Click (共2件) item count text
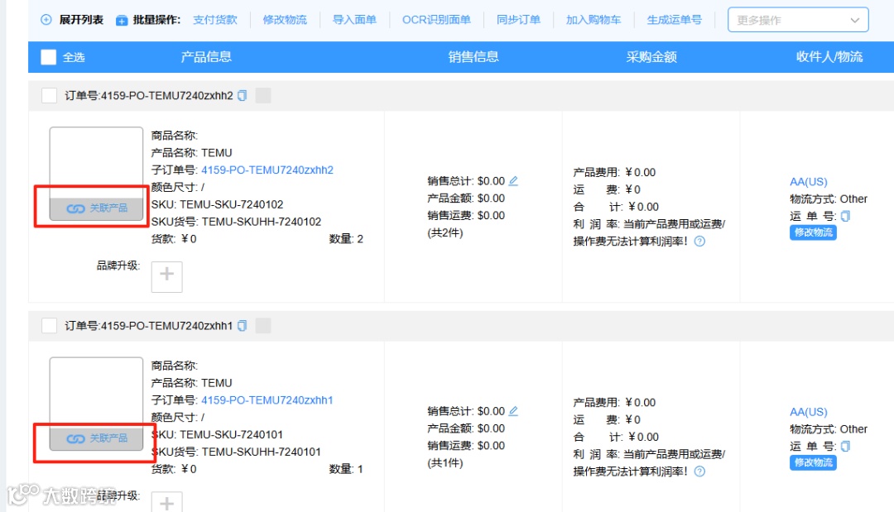The image size is (894, 512). click(x=445, y=233)
